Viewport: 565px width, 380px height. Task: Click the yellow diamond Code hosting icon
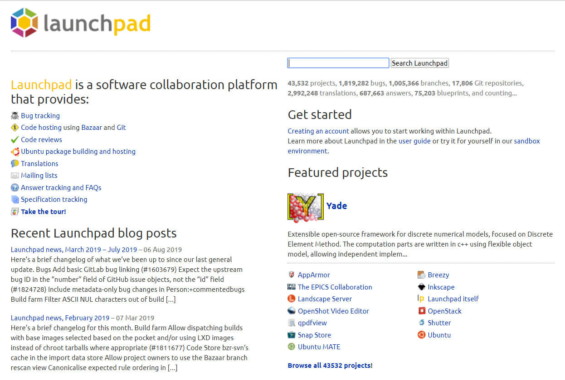pos(15,128)
